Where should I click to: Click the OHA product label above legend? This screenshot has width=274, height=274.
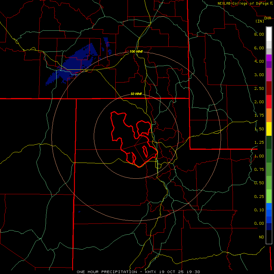(x=268, y=18)
